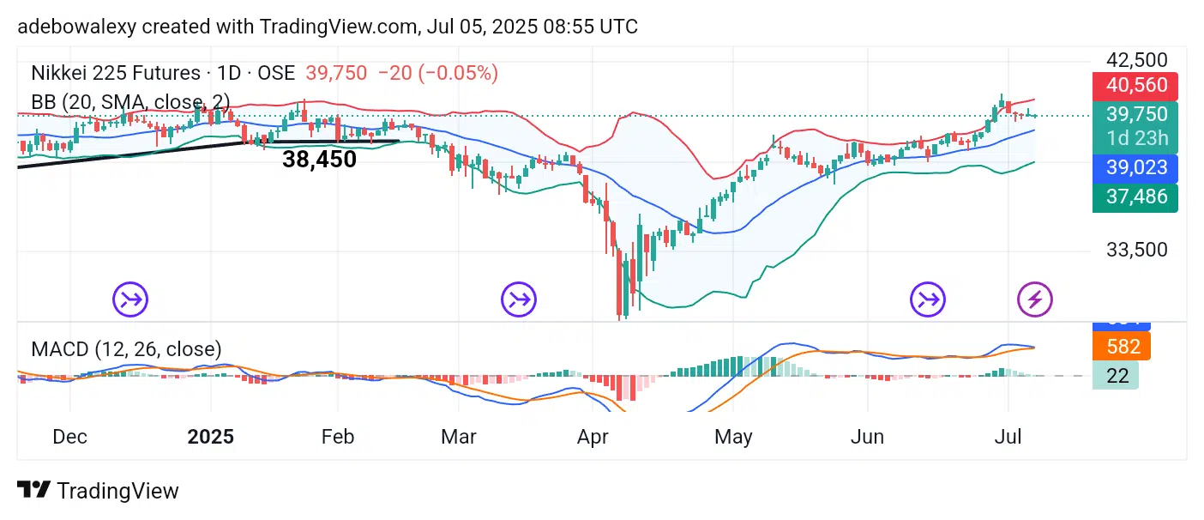Click the TradingView logo icon at bottom

pos(33,491)
